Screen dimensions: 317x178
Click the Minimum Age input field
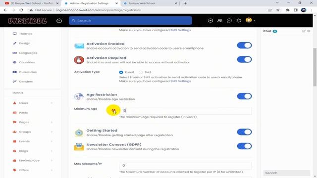185,111
